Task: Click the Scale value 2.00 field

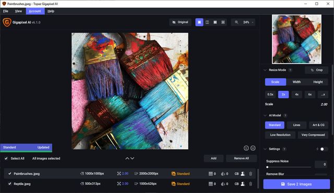Action: (324, 104)
